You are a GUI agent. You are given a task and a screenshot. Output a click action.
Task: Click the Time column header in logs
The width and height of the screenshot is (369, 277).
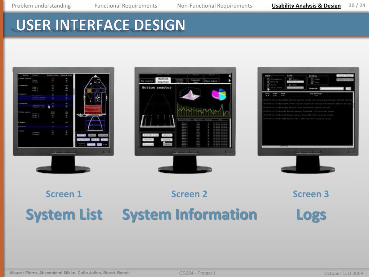click(x=275, y=94)
